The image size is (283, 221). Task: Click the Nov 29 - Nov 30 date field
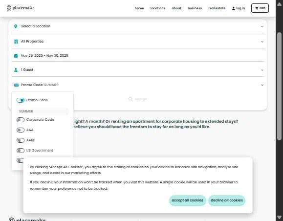[x=138, y=56]
